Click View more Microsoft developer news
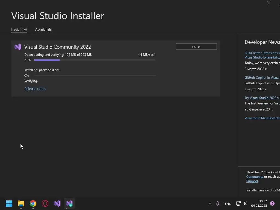Viewport: 280px width, 210px height. (262, 118)
